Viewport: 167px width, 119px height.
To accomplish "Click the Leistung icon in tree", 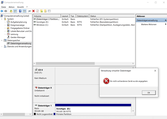I will point(8,34).
